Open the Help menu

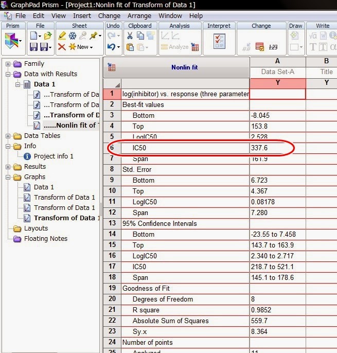[x=196, y=16]
